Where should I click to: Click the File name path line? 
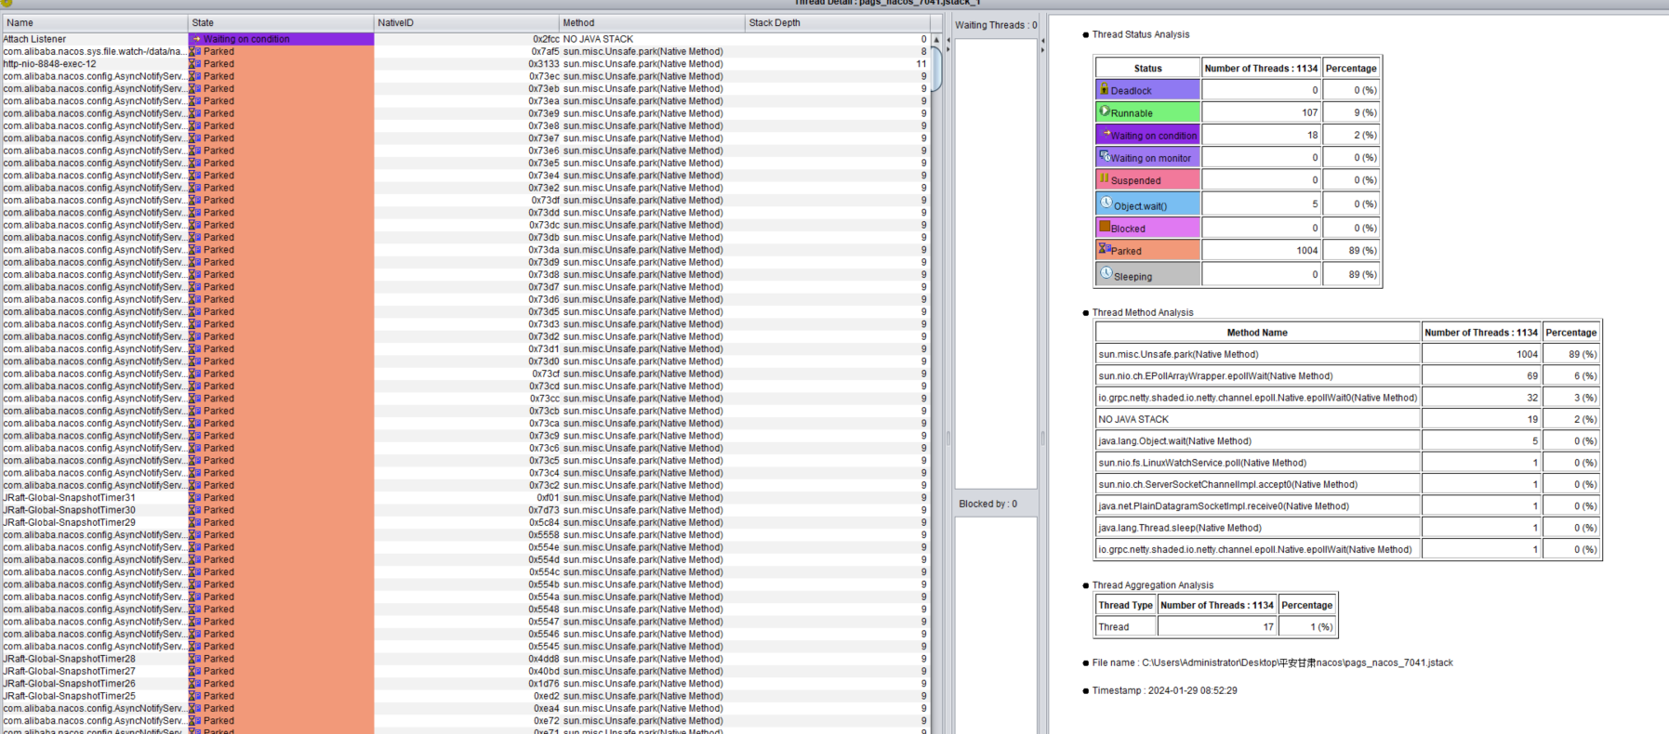pyautogui.click(x=1272, y=662)
